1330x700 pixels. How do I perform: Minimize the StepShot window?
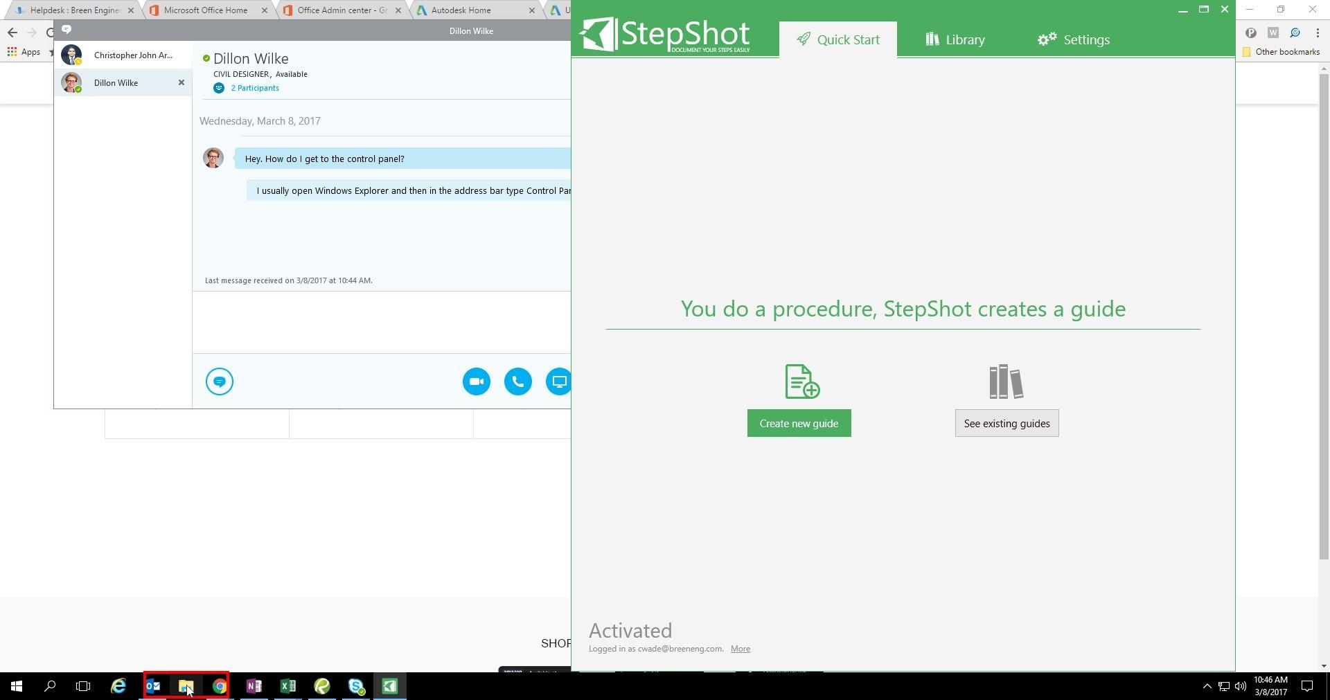click(x=1183, y=10)
